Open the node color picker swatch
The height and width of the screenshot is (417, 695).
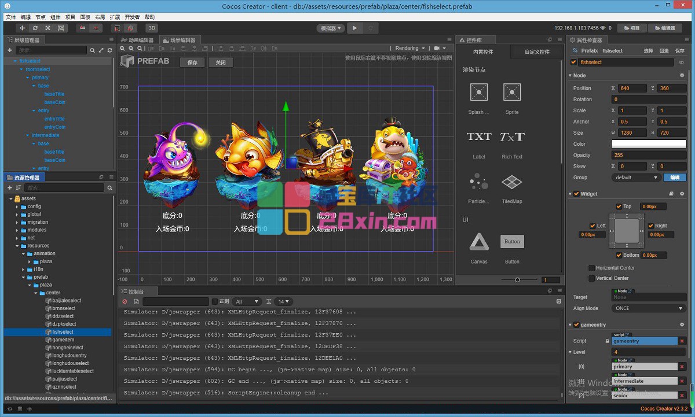tap(649, 144)
